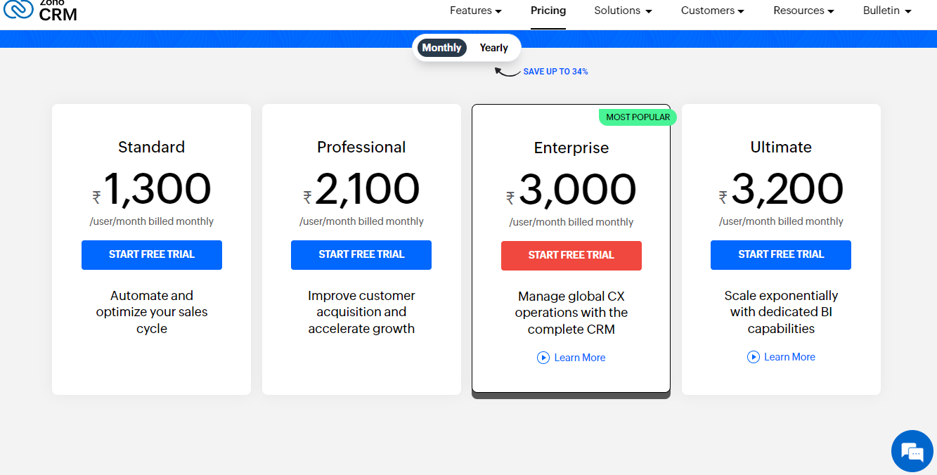Viewport: 937px width, 475px height.
Task: Select the Ultimate plan title
Action: point(781,147)
